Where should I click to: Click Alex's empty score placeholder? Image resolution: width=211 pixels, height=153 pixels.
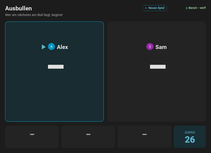click(x=56, y=67)
